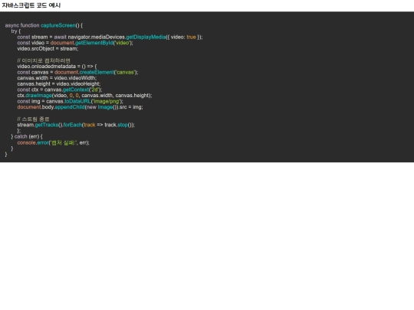Click the getElementById('video') line

[x=75, y=43]
